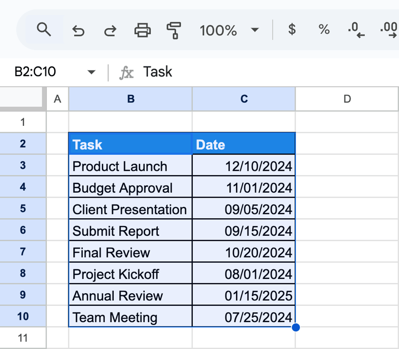
Task: Click the 01/15/2025 date cell
Action: click(244, 295)
